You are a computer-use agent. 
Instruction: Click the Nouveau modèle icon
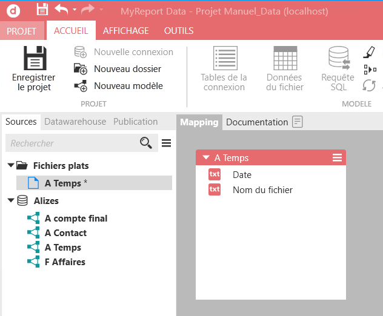81,86
